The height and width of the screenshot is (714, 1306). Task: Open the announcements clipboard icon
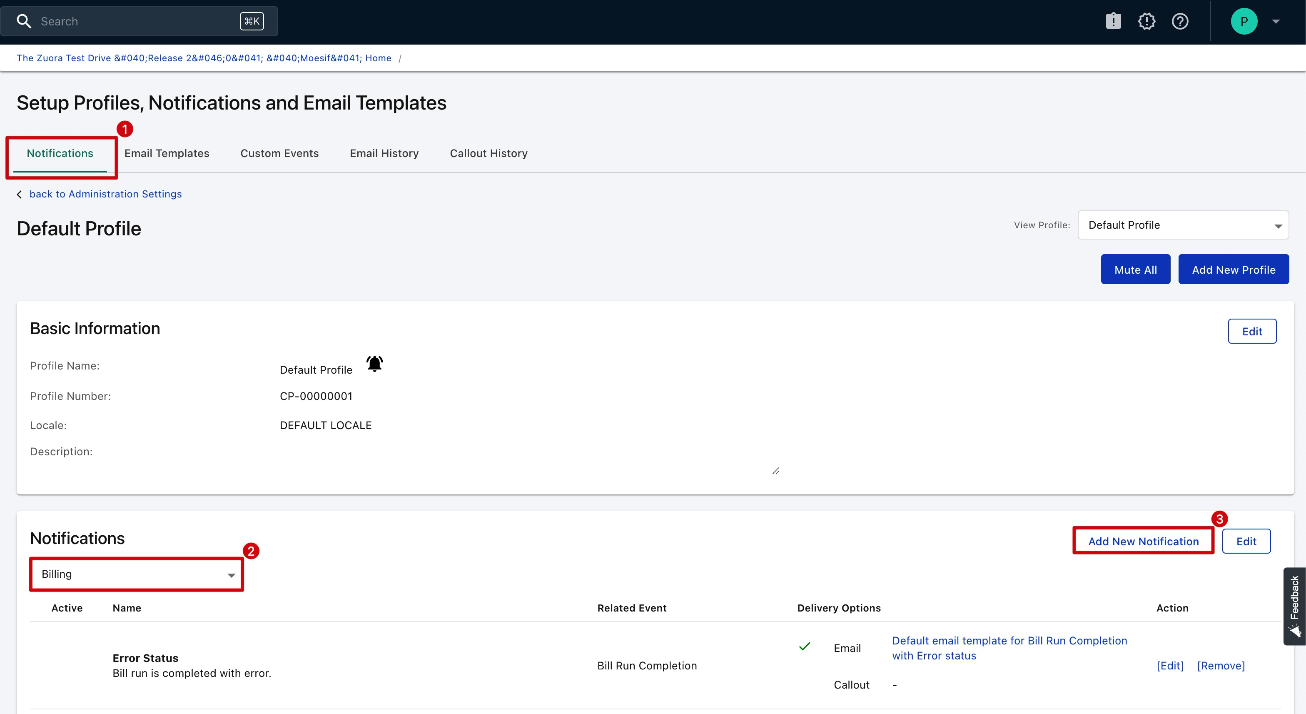tap(1113, 21)
